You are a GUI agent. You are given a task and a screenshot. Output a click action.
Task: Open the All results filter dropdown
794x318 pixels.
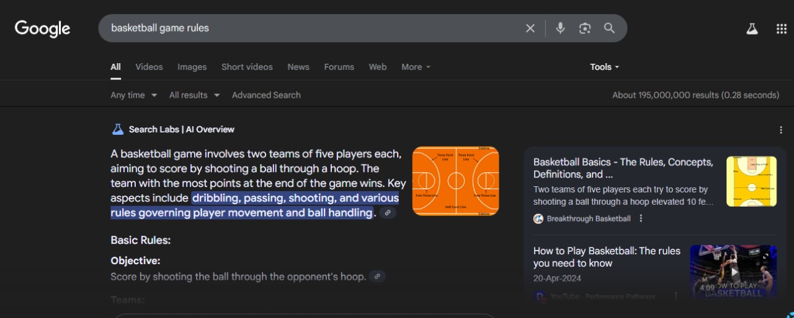pos(195,95)
